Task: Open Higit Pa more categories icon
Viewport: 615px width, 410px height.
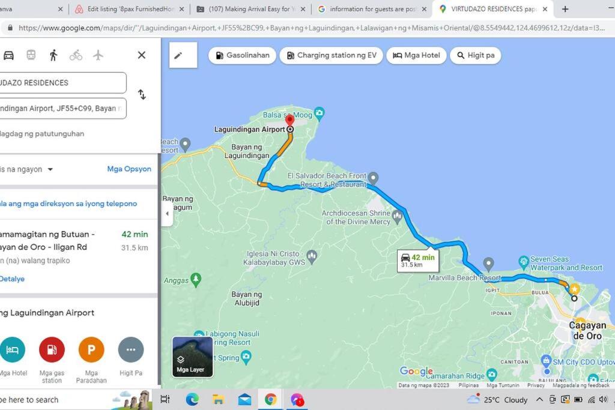Action: coord(131,349)
